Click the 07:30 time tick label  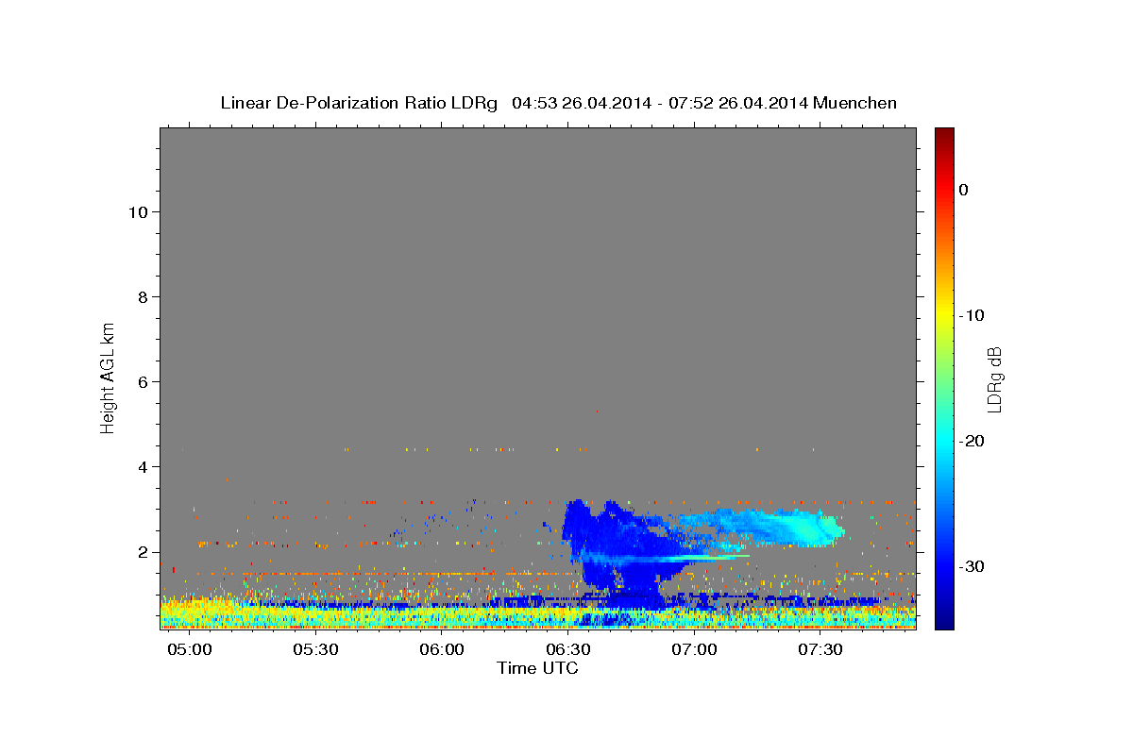point(820,650)
